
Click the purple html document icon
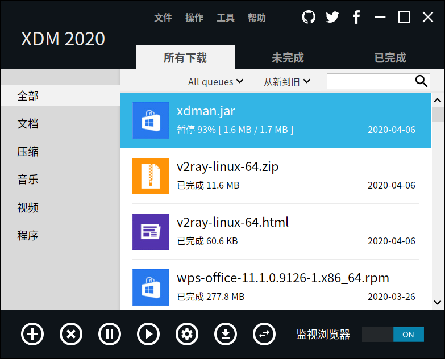[x=151, y=232]
